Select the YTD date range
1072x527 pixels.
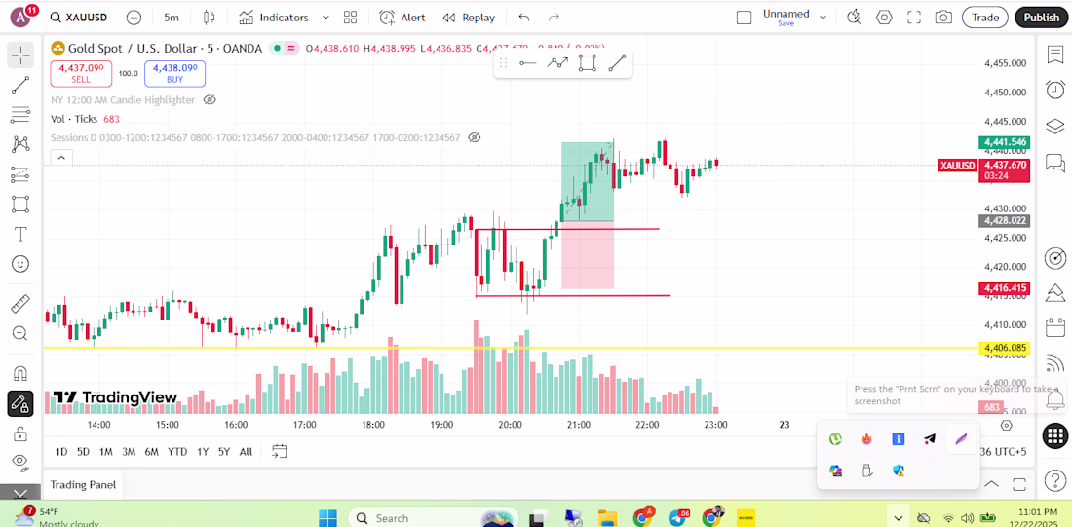point(177,451)
